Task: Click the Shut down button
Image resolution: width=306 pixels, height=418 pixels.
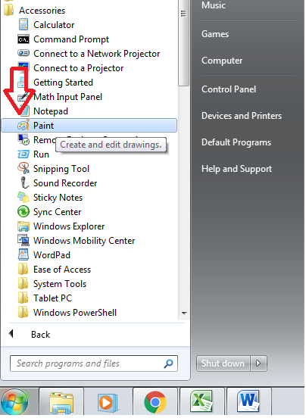Action: tap(223, 363)
